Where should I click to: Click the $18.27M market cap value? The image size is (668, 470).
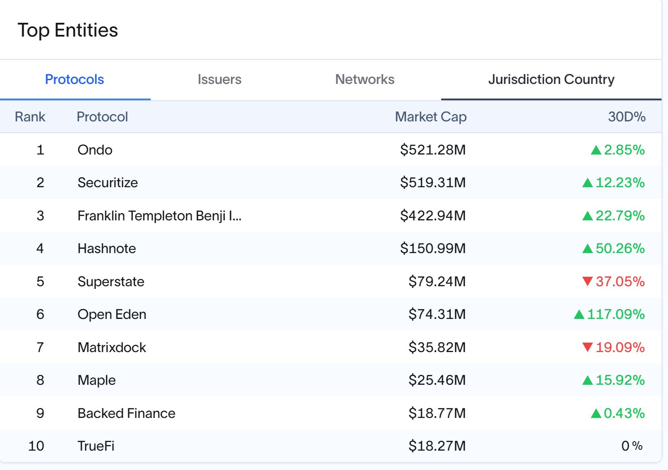point(437,446)
